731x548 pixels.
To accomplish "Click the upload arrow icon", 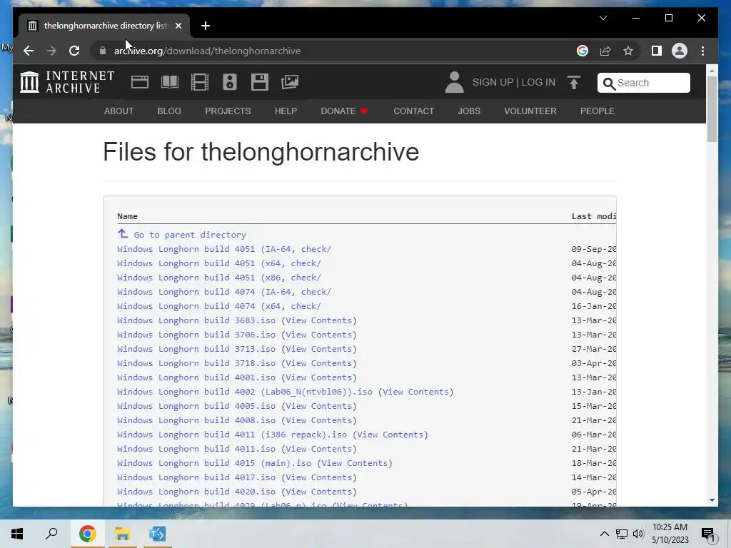I will (574, 83).
